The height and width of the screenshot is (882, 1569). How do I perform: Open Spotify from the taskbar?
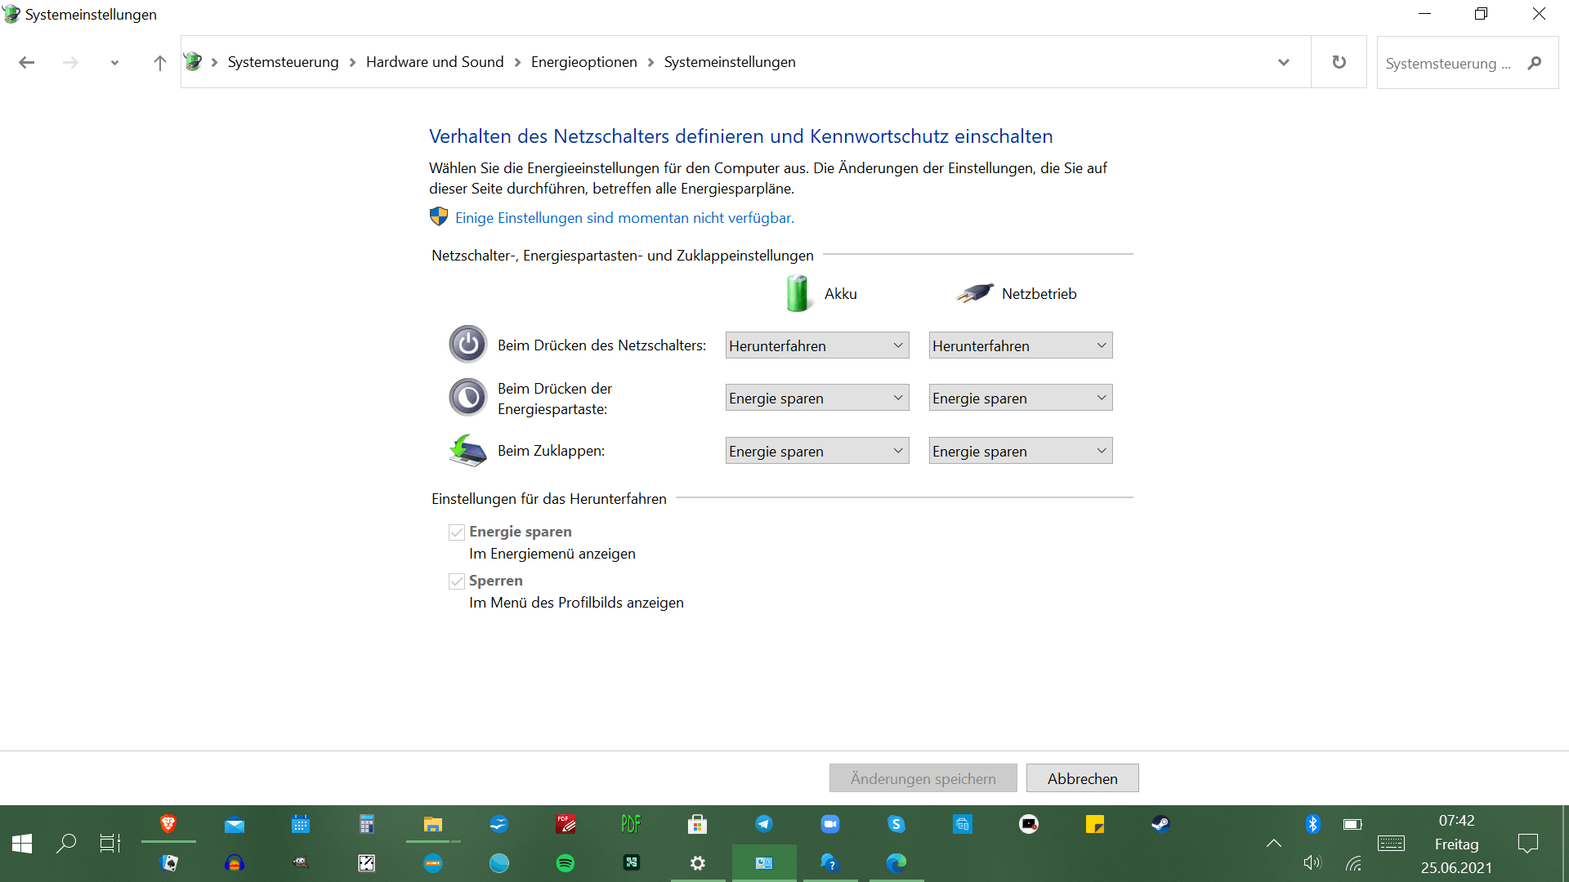(565, 862)
